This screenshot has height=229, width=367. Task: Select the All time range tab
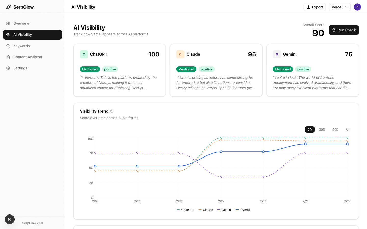pyautogui.click(x=347, y=130)
